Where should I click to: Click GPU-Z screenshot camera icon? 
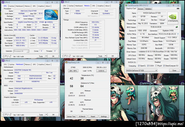click(x=178, y=9)
